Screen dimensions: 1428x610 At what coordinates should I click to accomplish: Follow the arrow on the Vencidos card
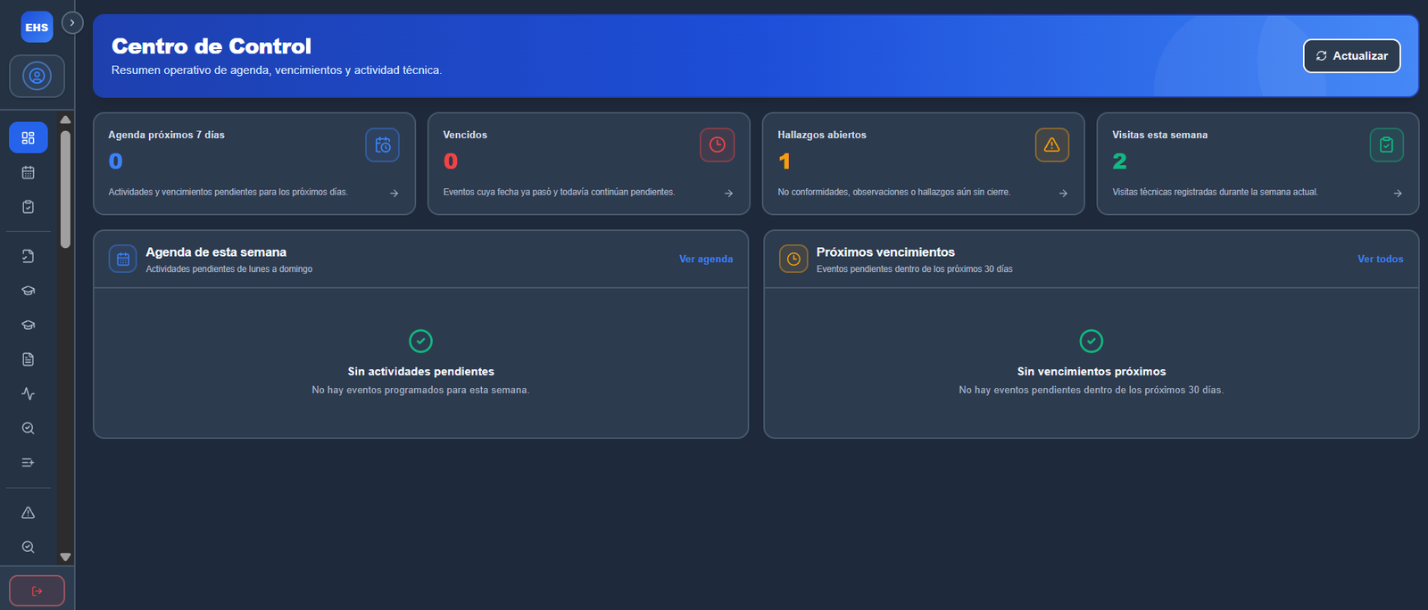[x=729, y=193]
